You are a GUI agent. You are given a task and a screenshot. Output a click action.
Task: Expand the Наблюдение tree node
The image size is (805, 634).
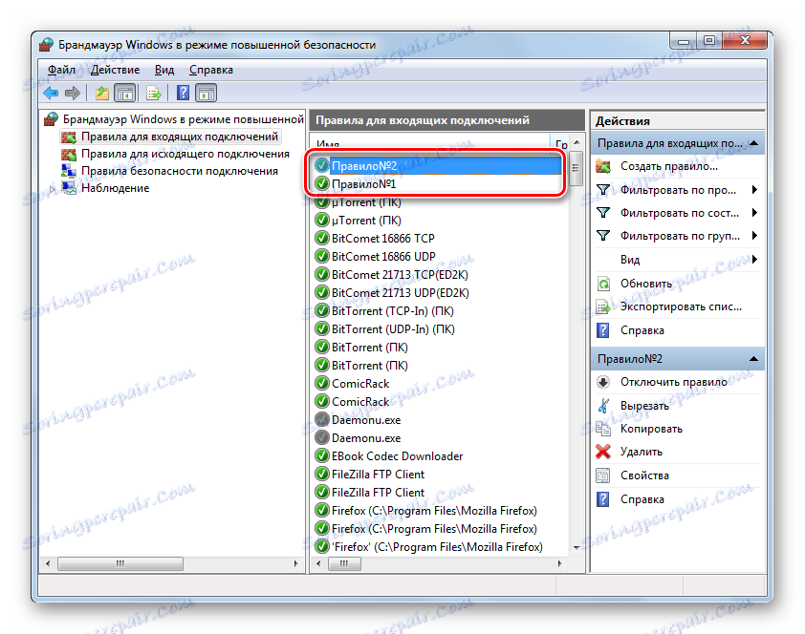click(x=52, y=189)
